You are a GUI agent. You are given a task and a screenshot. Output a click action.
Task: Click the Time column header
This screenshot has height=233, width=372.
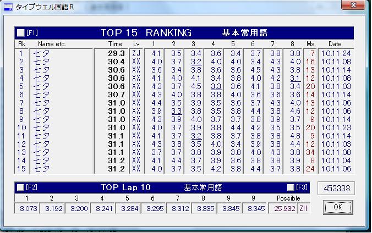115,44
